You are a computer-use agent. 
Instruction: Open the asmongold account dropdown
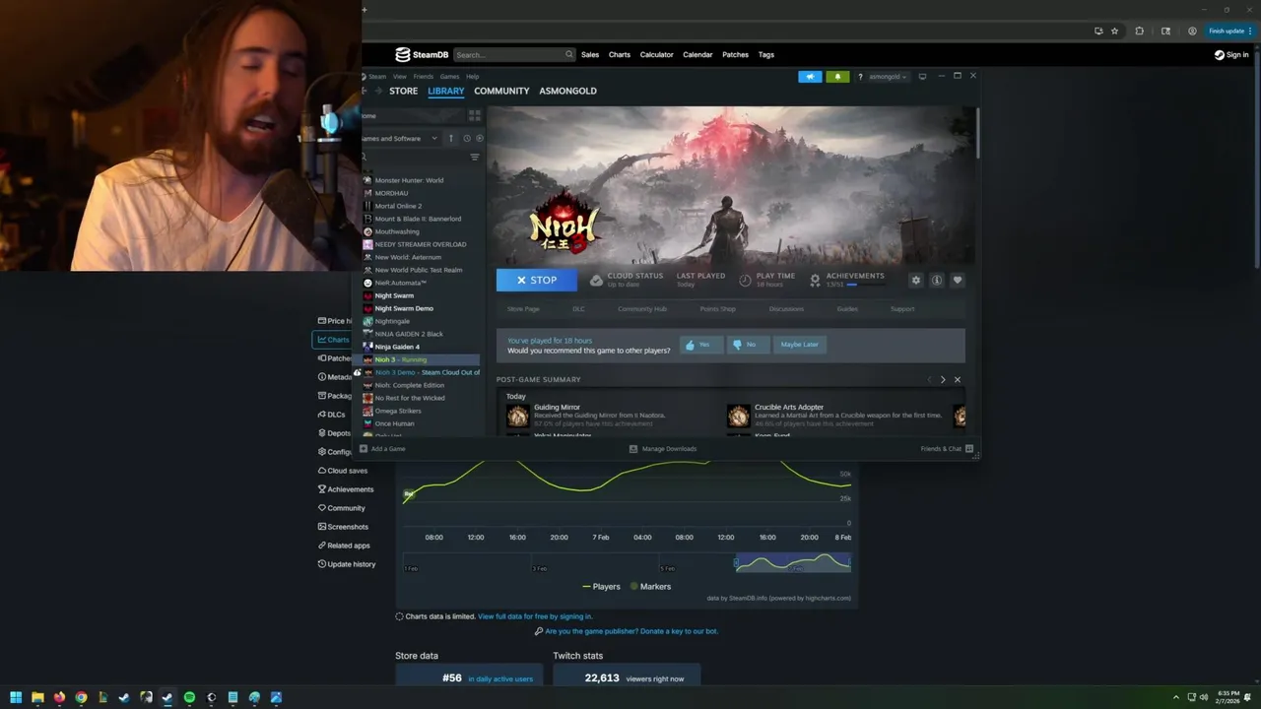click(888, 77)
